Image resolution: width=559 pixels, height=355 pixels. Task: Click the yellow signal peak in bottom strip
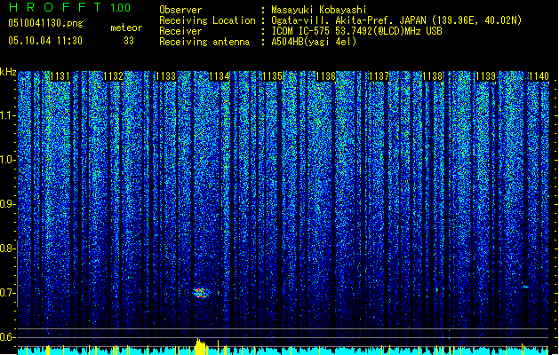click(x=200, y=346)
